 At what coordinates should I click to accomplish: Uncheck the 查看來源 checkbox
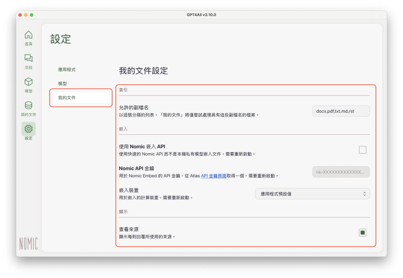(x=363, y=232)
